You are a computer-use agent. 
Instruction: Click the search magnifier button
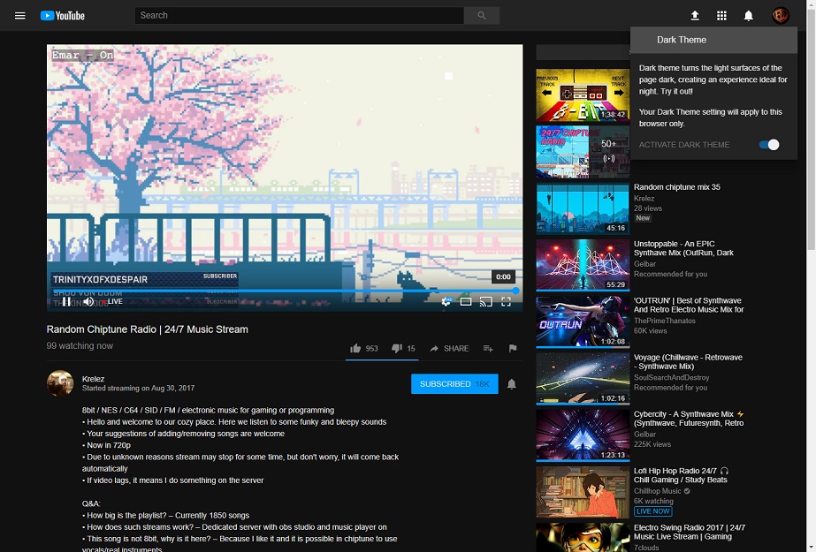pyautogui.click(x=482, y=16)
